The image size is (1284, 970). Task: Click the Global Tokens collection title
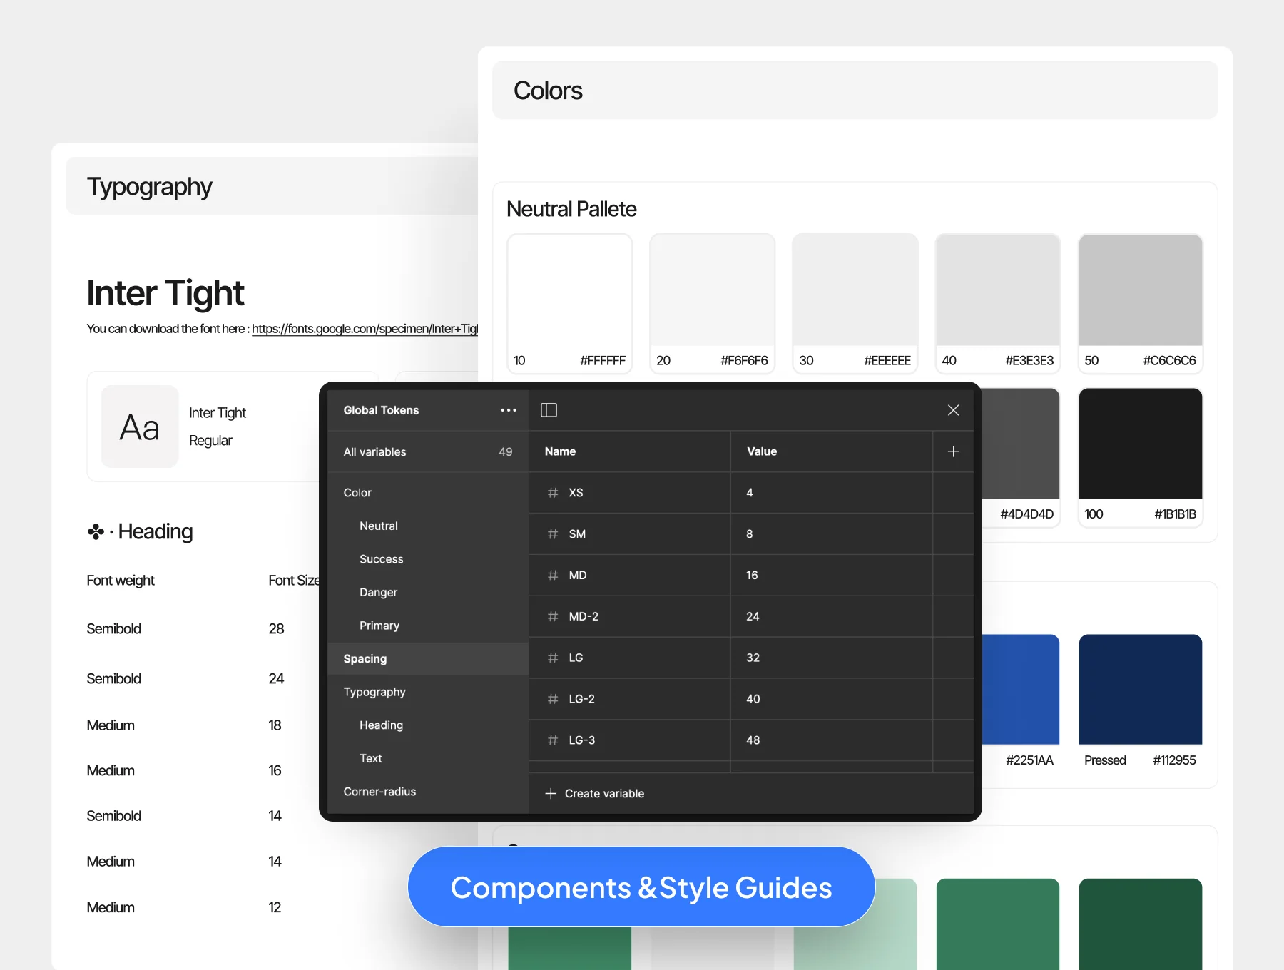click(x=381, y=410)
